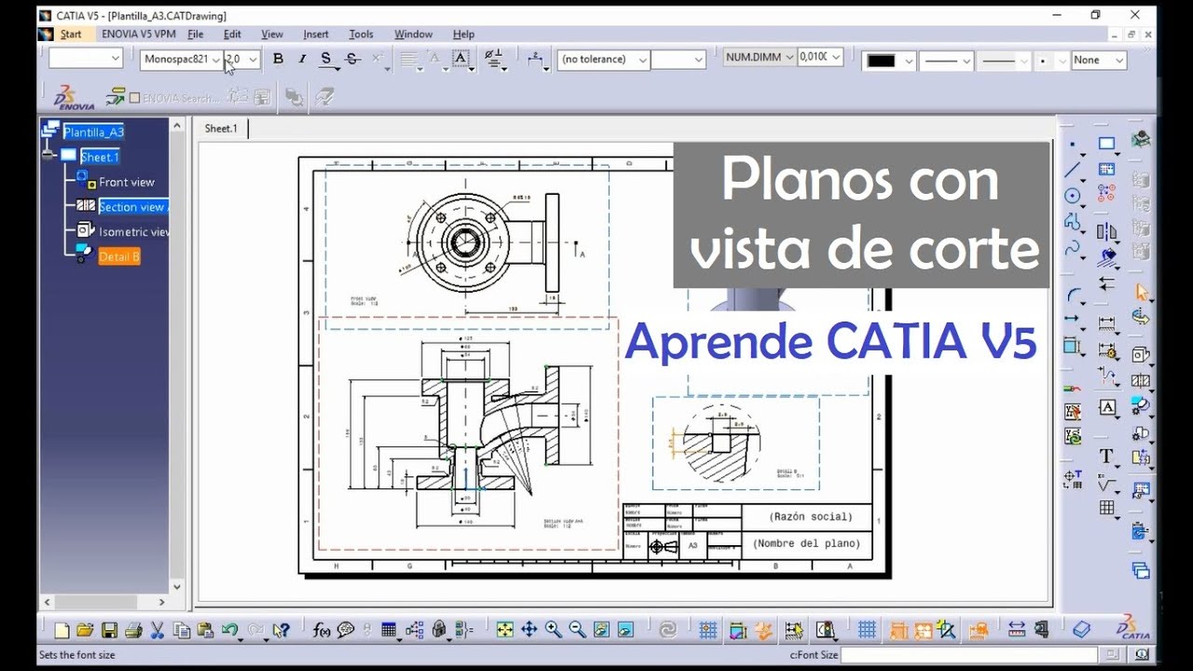
Task: Open the ENOVIA V5 VPM menu
Action: [x=138, y=34]
